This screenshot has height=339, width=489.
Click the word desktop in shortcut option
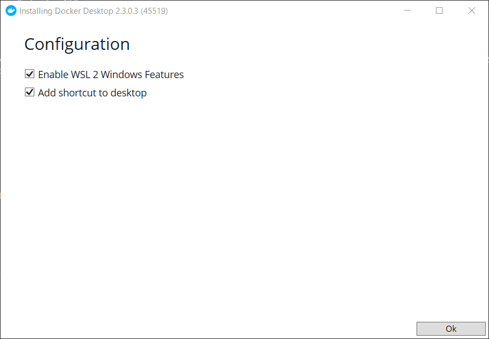pyautogui.click(x=128, y=93)
